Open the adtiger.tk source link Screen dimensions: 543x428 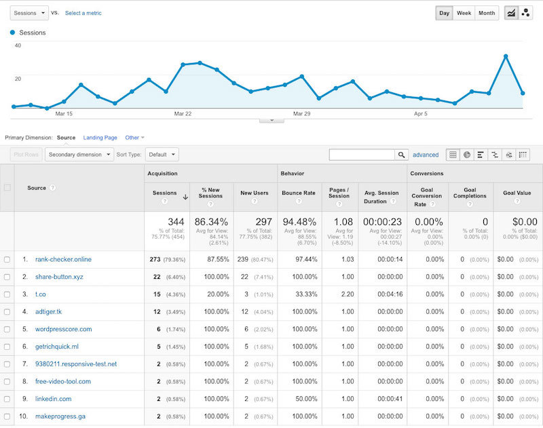point(48,312)
